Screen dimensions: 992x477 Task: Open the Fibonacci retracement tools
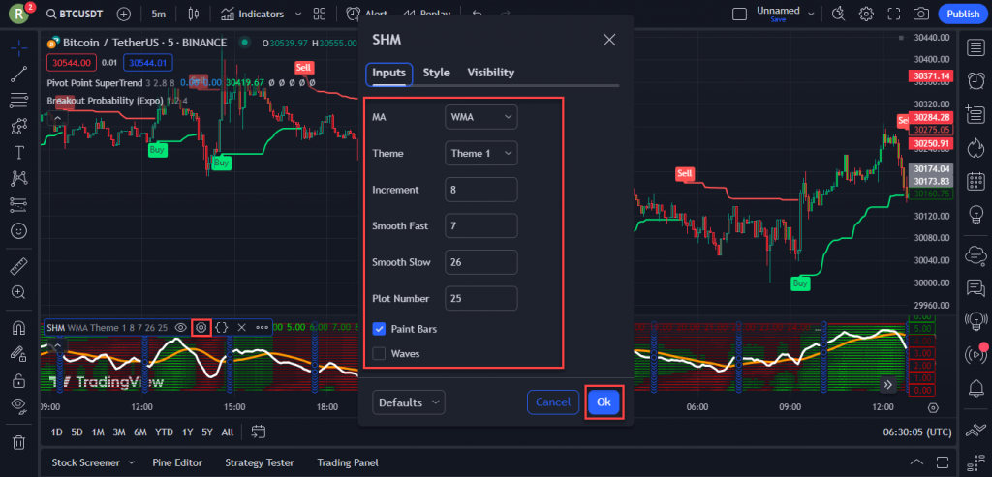click(19, 100)
